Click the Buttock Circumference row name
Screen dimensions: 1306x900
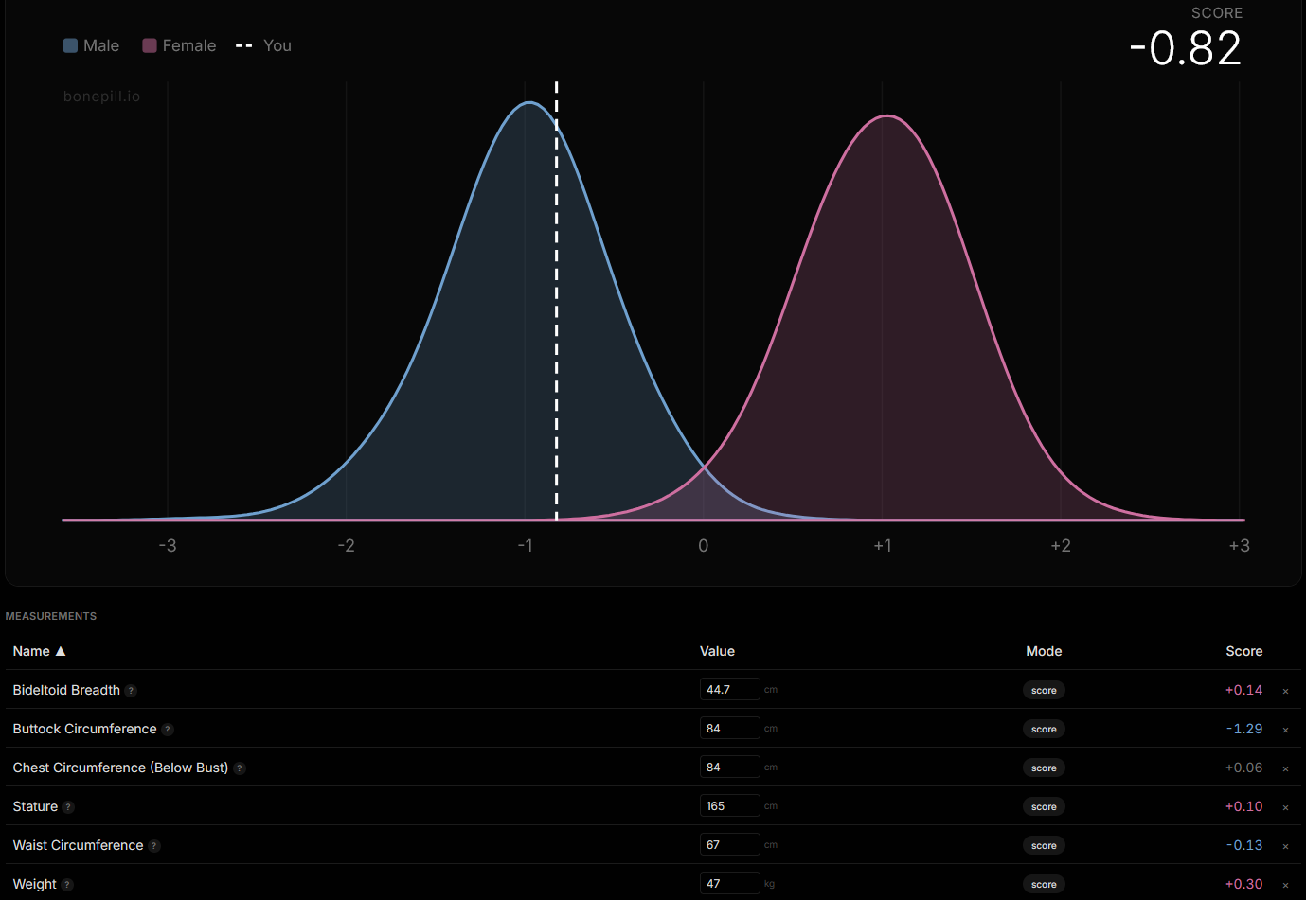84,729
